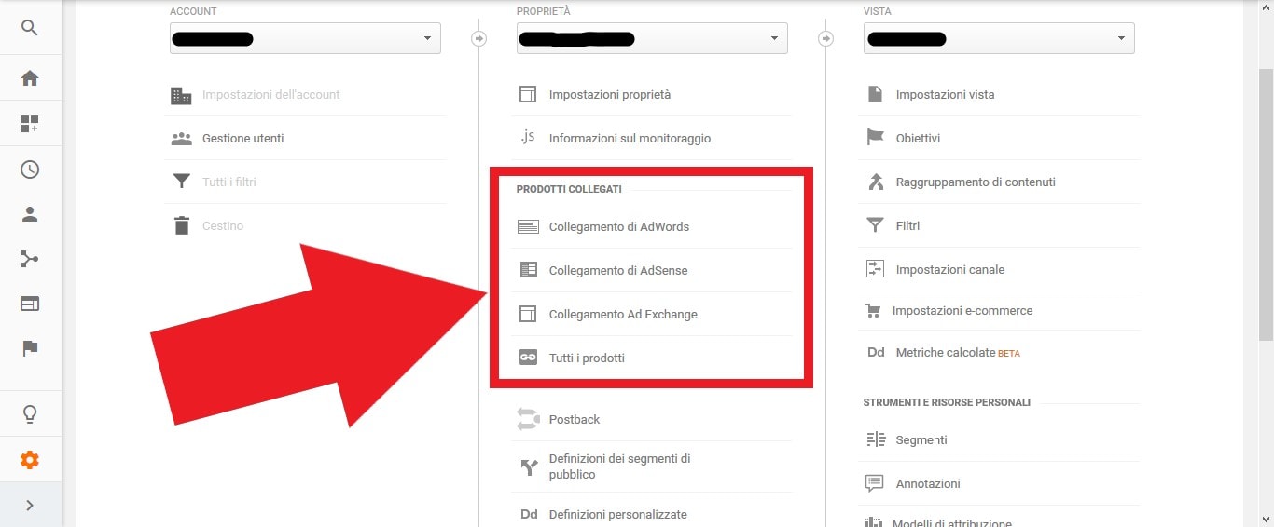Viewport: 1274px width, 527px height.
Task: Click the orange Admin gear icon
Action: (x=30, y=460)
